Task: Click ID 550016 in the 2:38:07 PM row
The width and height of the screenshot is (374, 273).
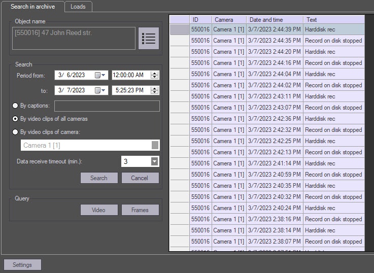Action: point(200,242)
